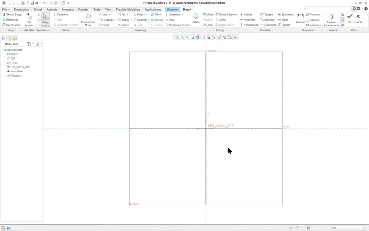
Task: Apply Perpendicular constraint
Action: (x=249, y=25)
